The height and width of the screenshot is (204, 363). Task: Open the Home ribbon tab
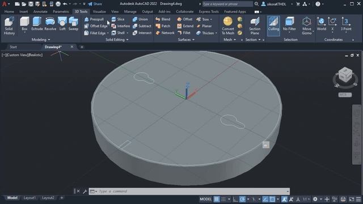(9, 11)
